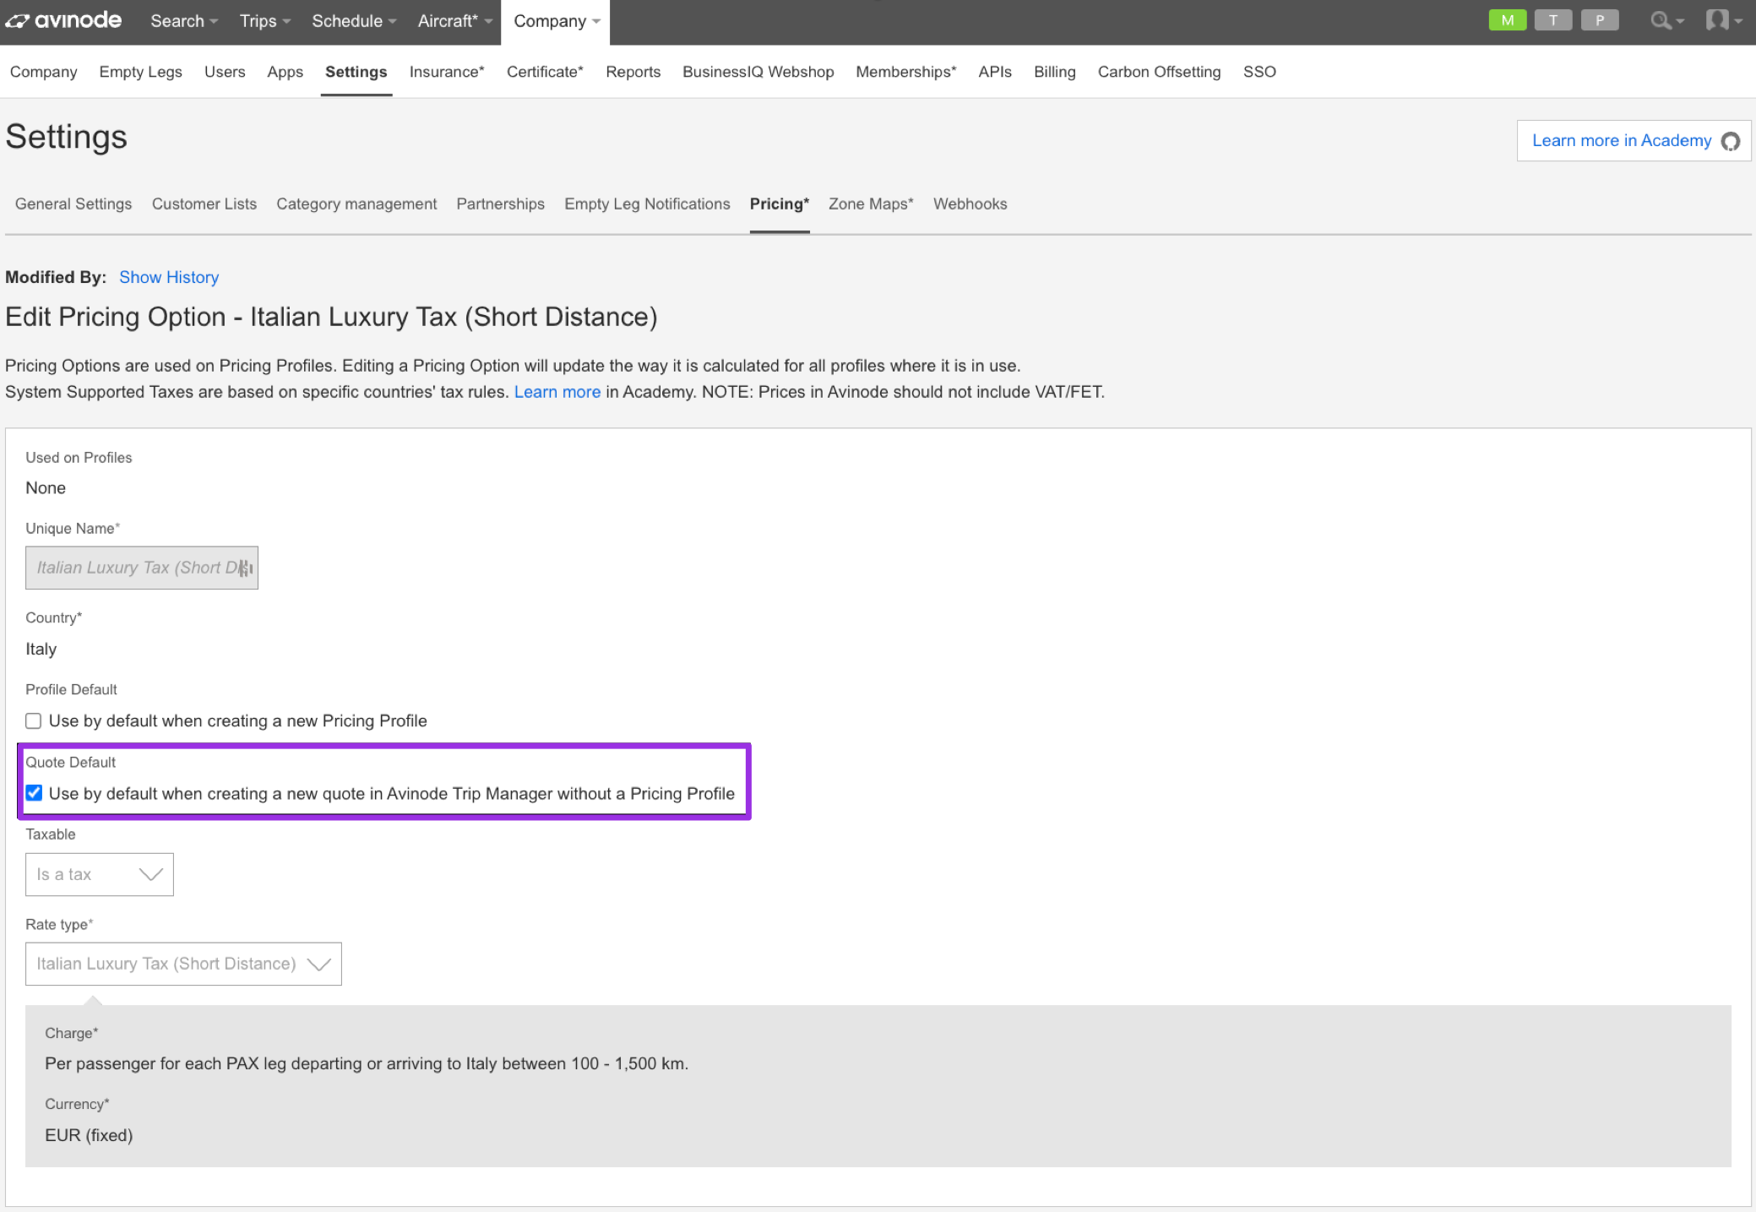Open the Company sub-navigation item
The height and width of the screenshot is (1212, 1756).
coord(44,72)
